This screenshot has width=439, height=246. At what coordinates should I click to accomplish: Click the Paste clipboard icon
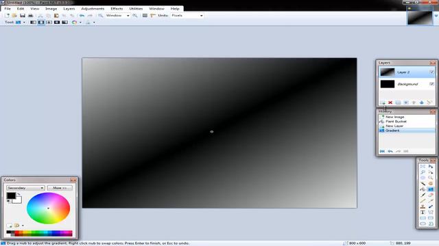click(56, 16)
